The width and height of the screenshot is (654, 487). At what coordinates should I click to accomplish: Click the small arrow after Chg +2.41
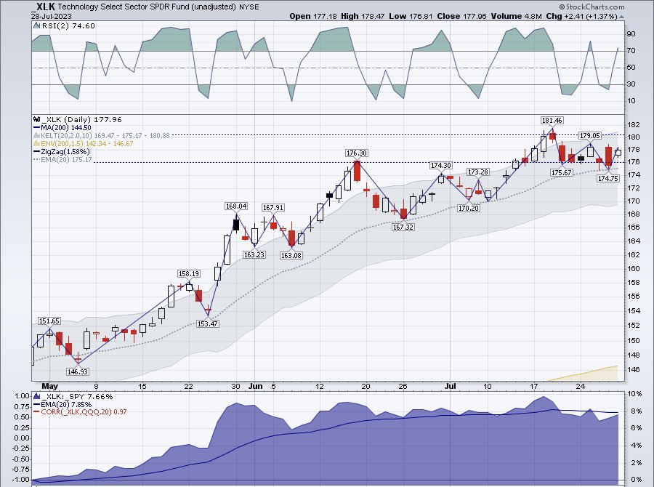click(x=622, y=17)
